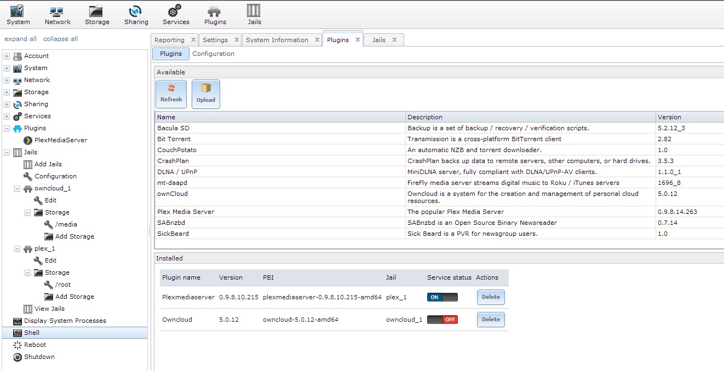Delete the Plexmediaserver plugin
This screenshot has width=724, height=371.
[x=491, y=297]
